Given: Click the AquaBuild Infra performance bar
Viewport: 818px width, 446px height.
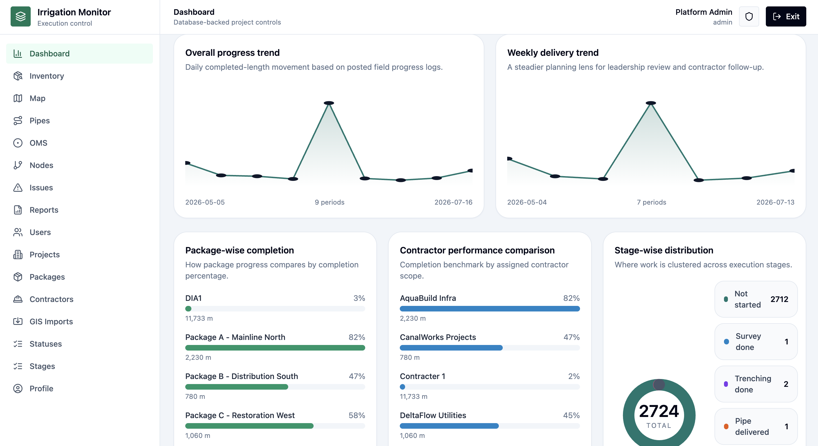Looking at the screenshot, I should click(490, 309).
